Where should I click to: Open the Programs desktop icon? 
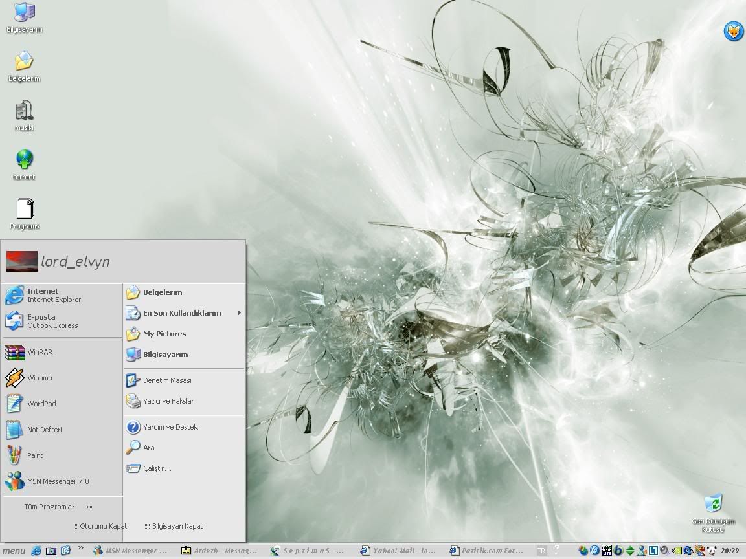25,209
